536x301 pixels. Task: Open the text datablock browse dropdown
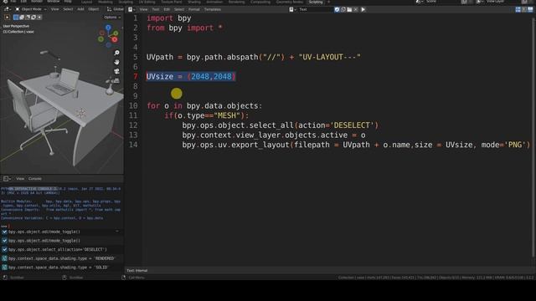tap(292, 9)
